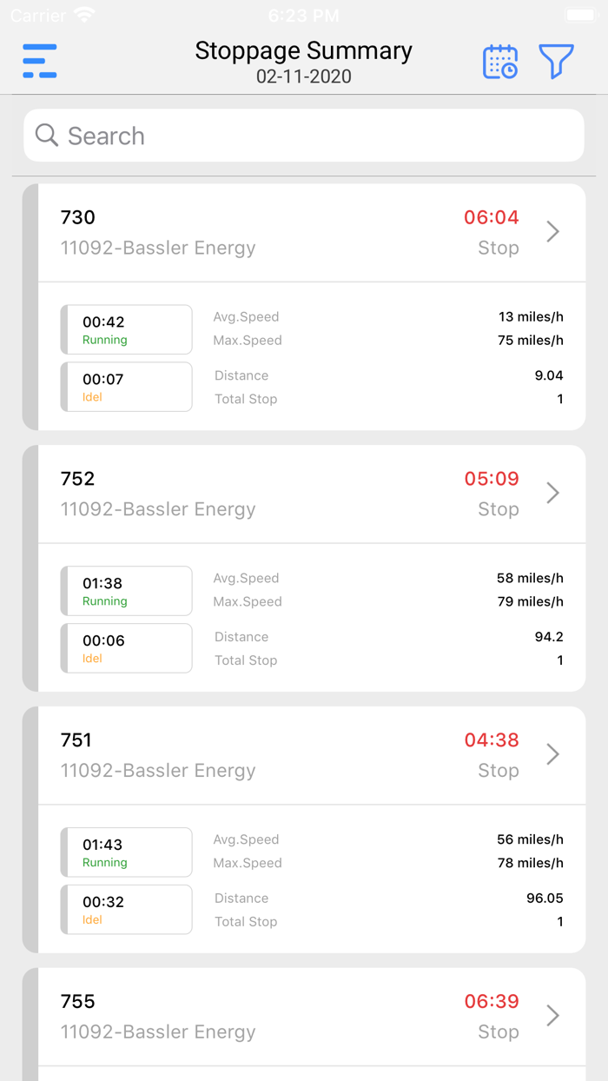Select the date 02-11-2020 under the title

[304, 76]
